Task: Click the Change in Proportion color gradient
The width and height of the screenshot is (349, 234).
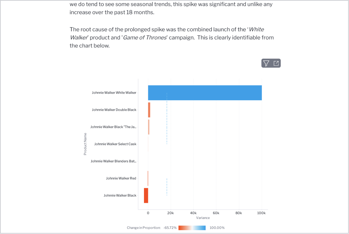Action: coord(192,228)
